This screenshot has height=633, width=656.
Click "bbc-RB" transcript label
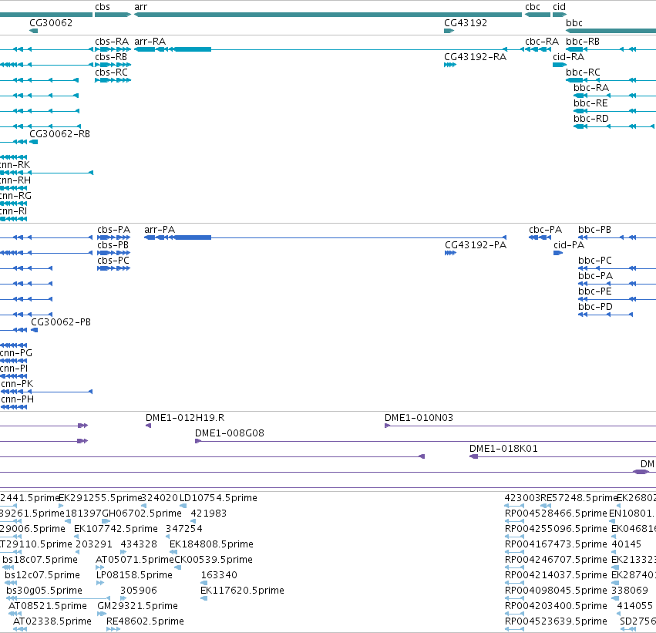pos(583,42)
